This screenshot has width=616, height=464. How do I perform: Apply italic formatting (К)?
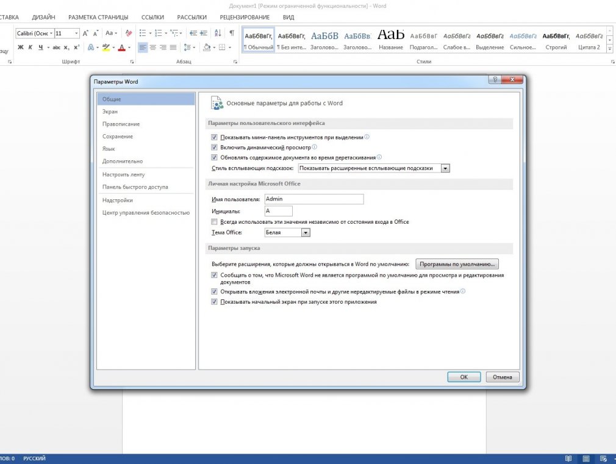(30, 48)
